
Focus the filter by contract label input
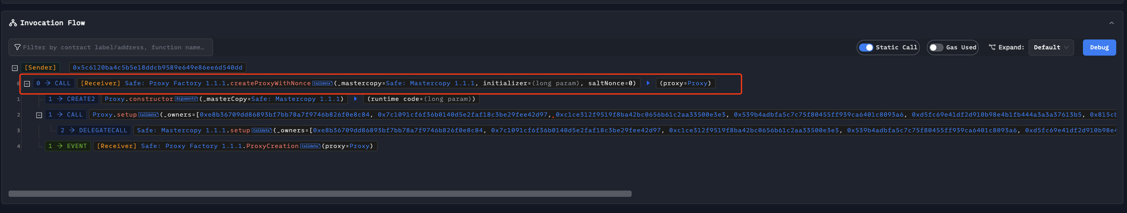111,48
